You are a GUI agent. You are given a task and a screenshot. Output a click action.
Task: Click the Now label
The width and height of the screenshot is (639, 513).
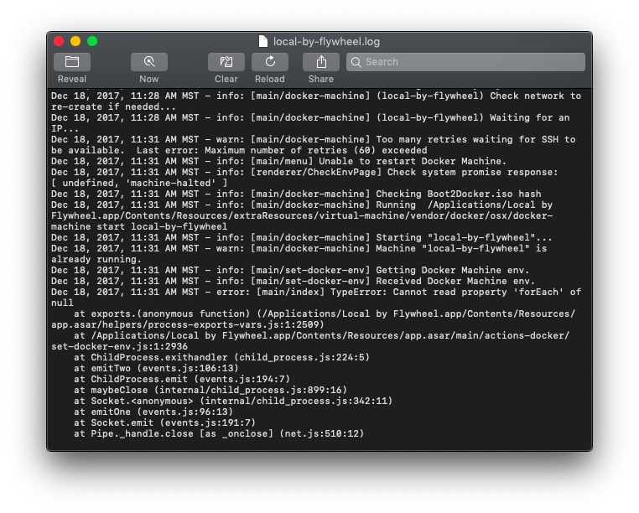[x=149, y=79]
